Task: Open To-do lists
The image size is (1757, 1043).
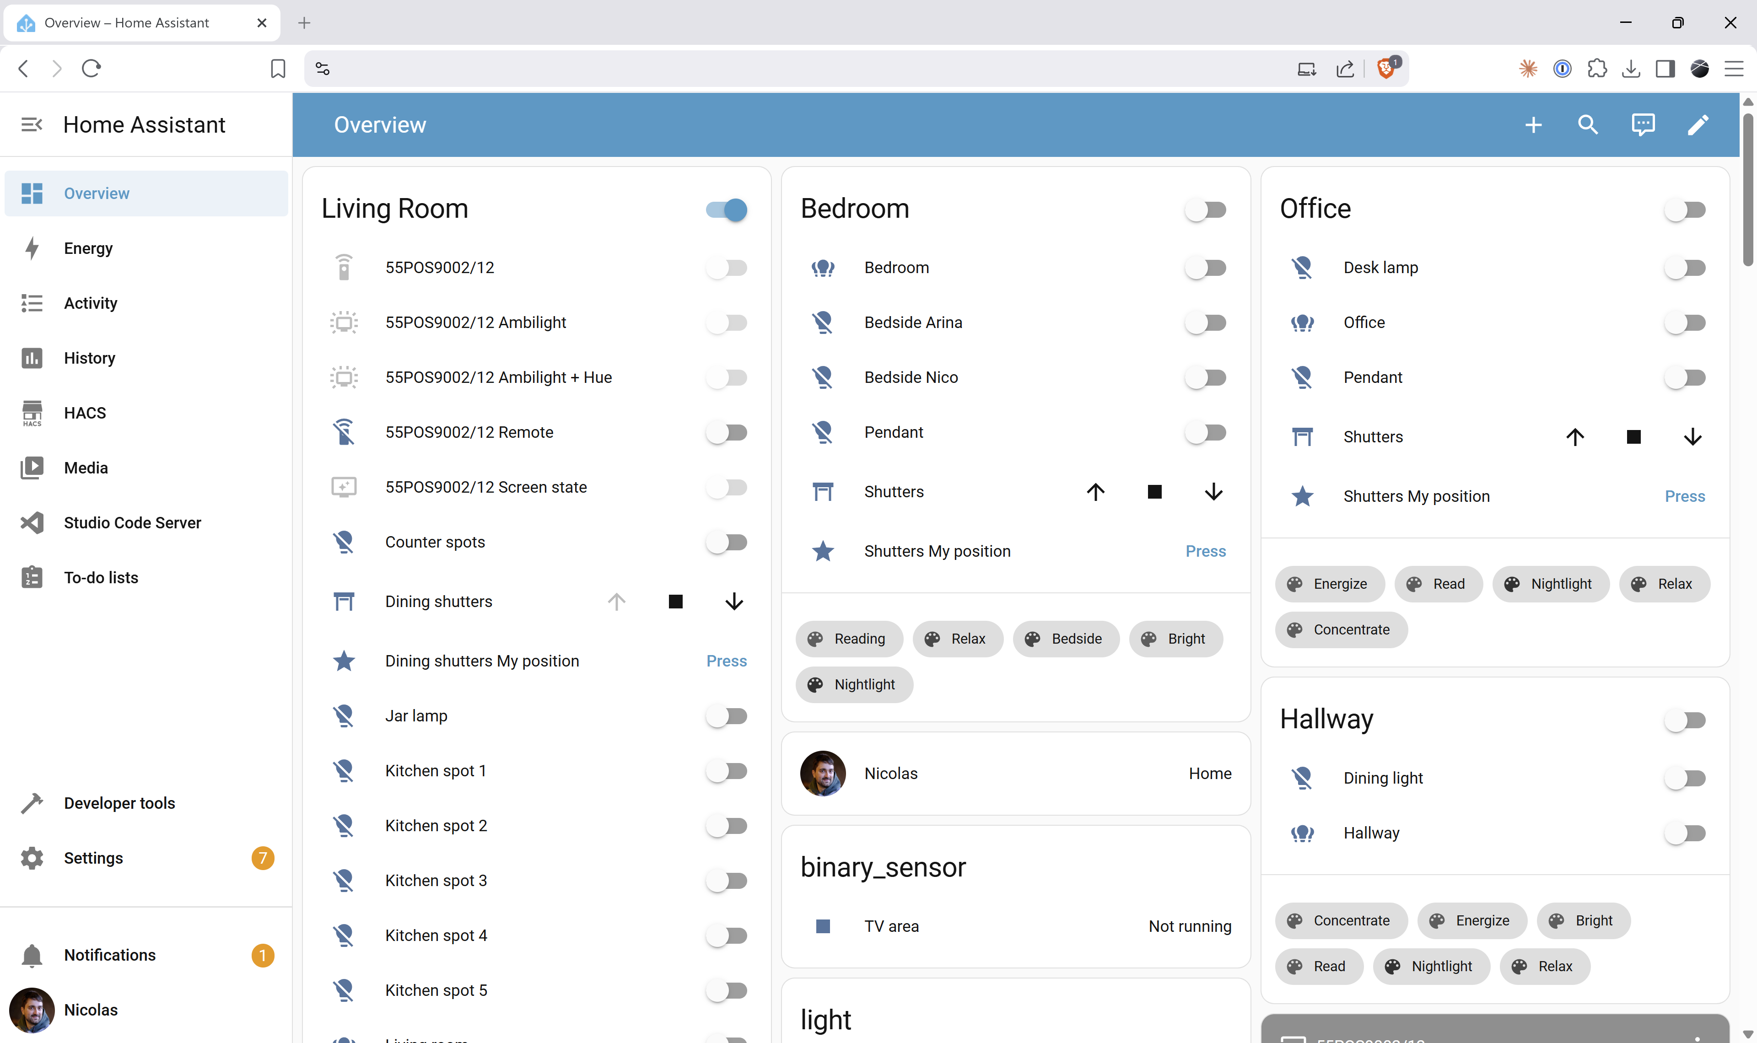Action: pos(146,578)
